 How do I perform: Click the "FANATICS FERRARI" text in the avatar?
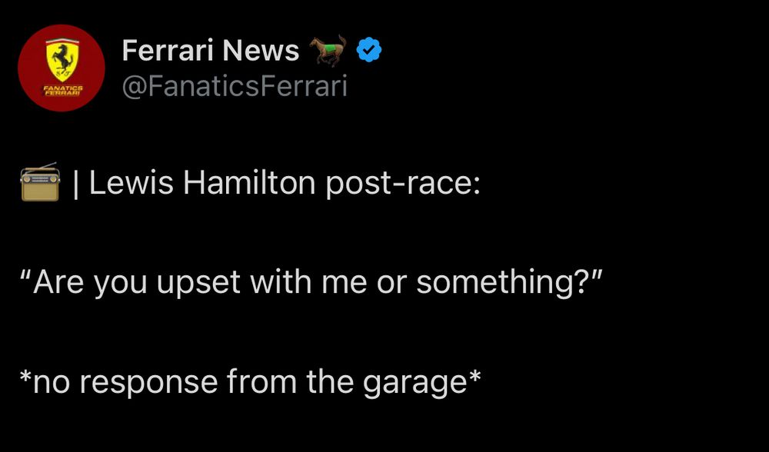click(62, 91)
